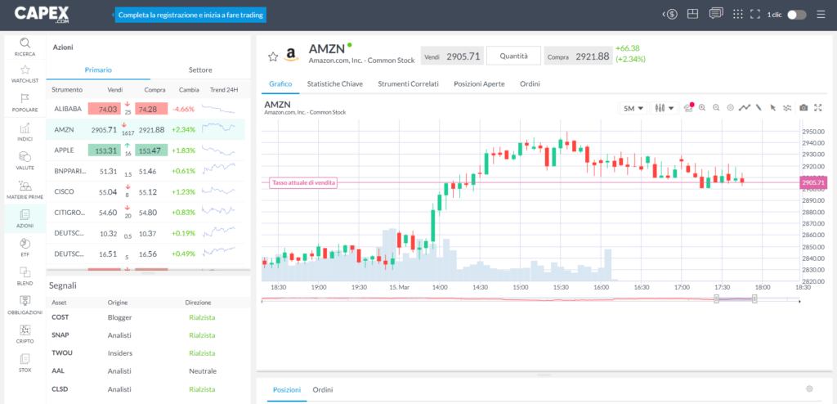837x404 pixels.
Task: Select the Materie Prime category
Action: [25, 190]
